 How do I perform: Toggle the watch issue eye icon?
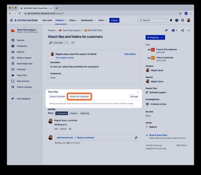tap(173, 31)
